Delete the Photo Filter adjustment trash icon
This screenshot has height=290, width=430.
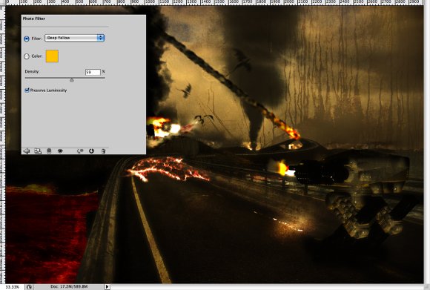click(103, 151)
